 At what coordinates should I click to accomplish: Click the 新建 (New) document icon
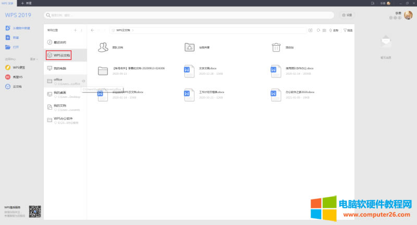click(8, 37)
